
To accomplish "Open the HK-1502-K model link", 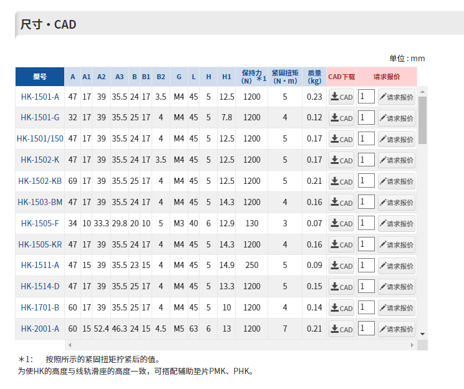I will (x=40, y=160).
